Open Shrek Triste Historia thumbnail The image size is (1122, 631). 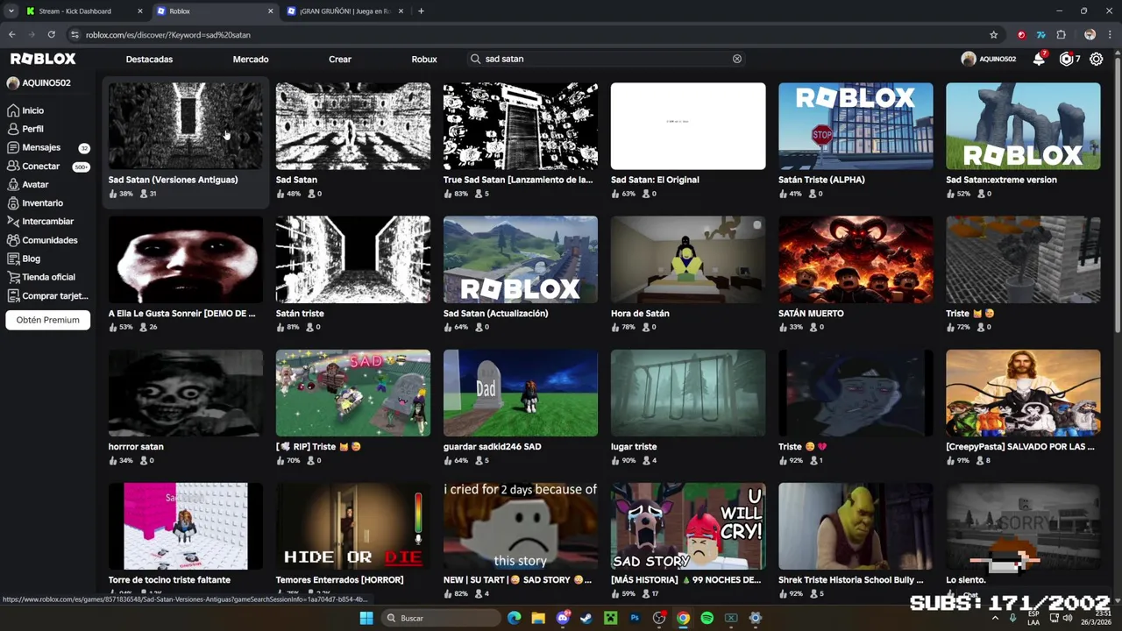point(856,526)
